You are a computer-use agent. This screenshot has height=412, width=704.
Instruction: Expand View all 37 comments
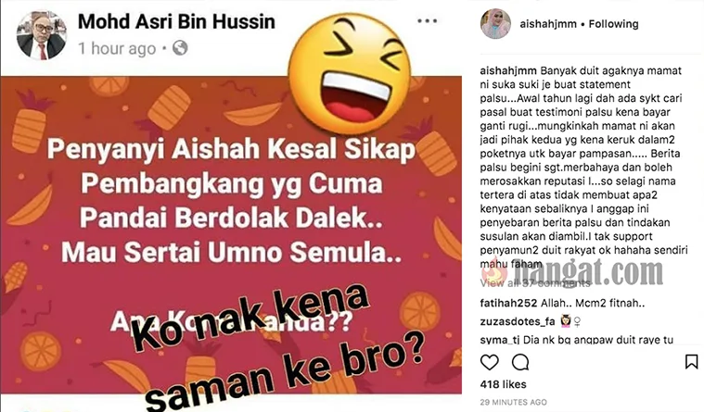point(535,283)
